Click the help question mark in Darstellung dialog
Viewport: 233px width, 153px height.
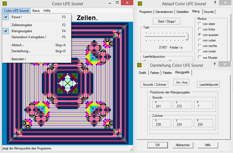[215, 64]
